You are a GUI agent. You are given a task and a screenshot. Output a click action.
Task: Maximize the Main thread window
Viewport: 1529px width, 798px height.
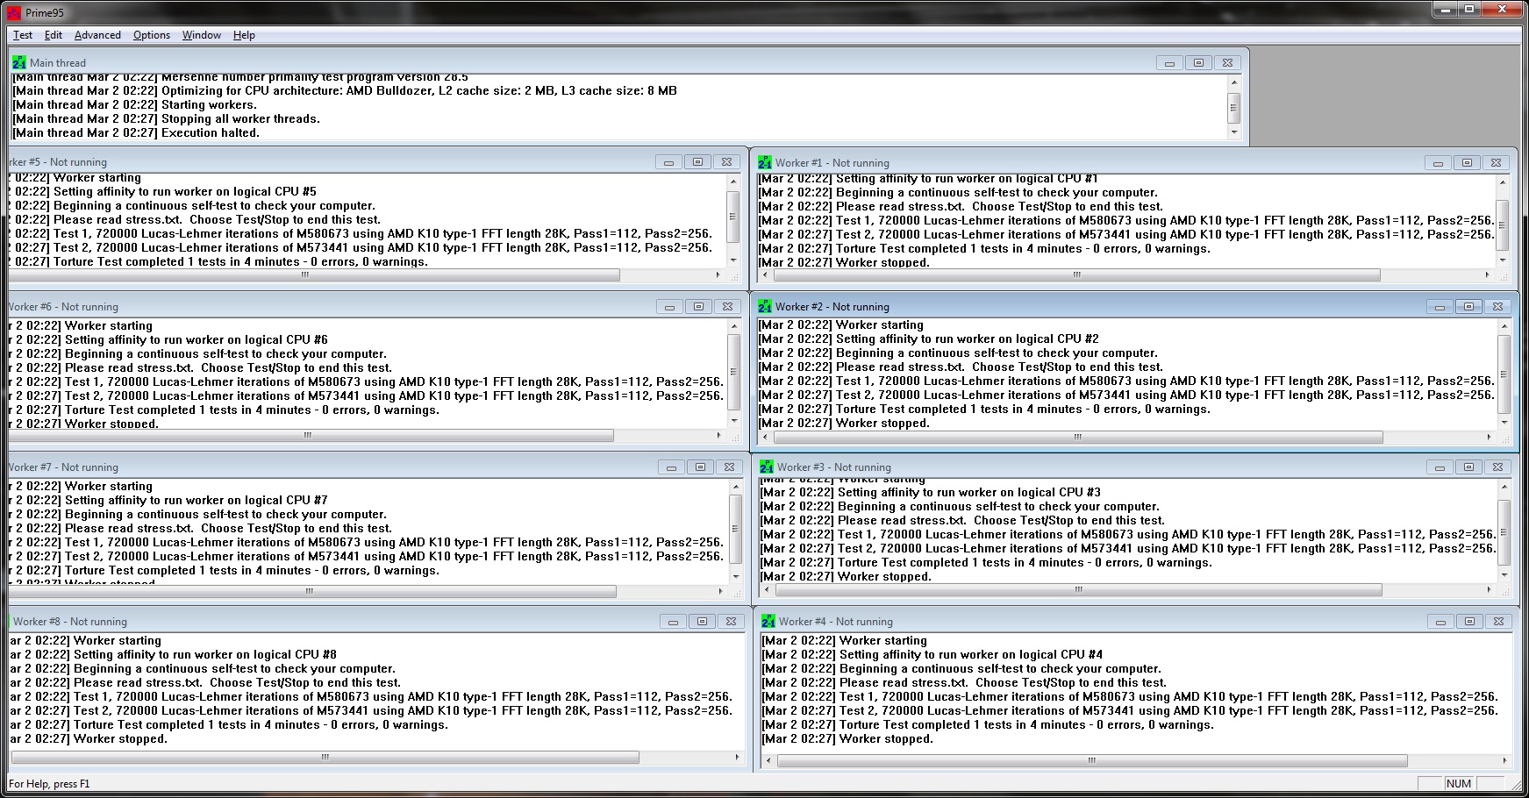1198,62
